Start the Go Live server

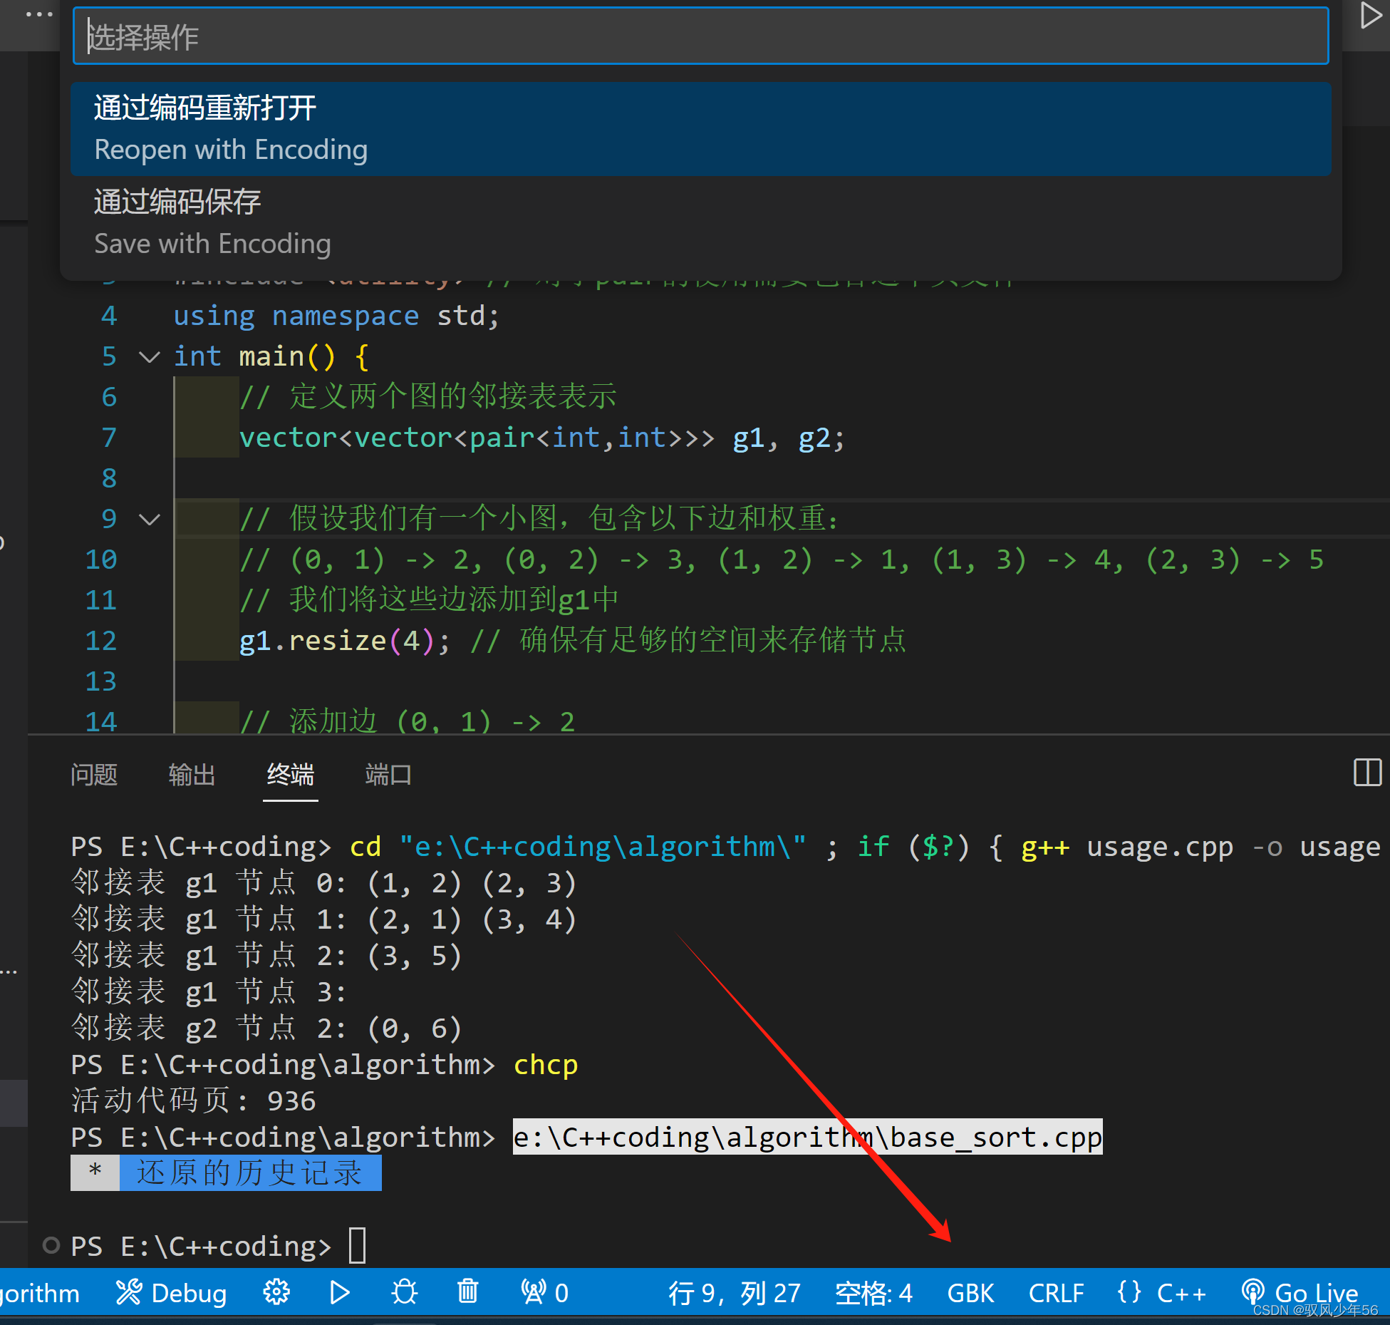[1300, 1292]
